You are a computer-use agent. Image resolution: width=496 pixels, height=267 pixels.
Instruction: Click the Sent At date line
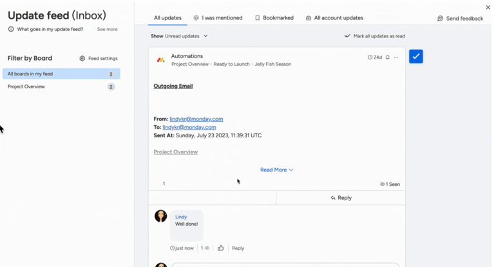coord(207,135)
